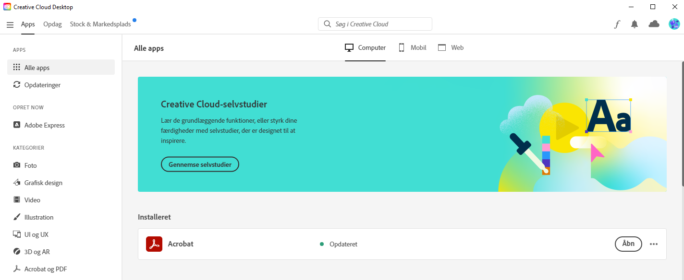
Task: Minimize the Creative Cloud Desktop window
Action: [631, 7]
